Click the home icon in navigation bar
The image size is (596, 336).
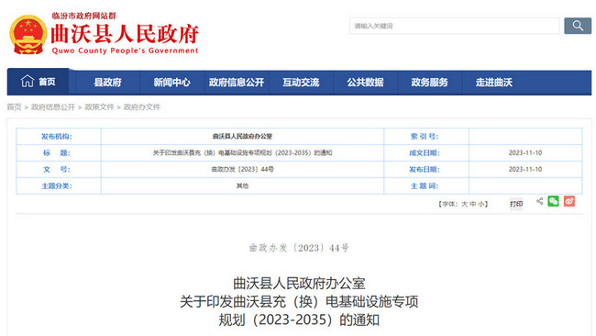tap(28, 82)
